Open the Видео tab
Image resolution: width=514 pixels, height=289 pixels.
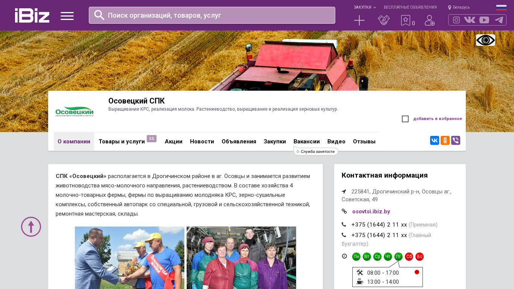pos(336,141)
